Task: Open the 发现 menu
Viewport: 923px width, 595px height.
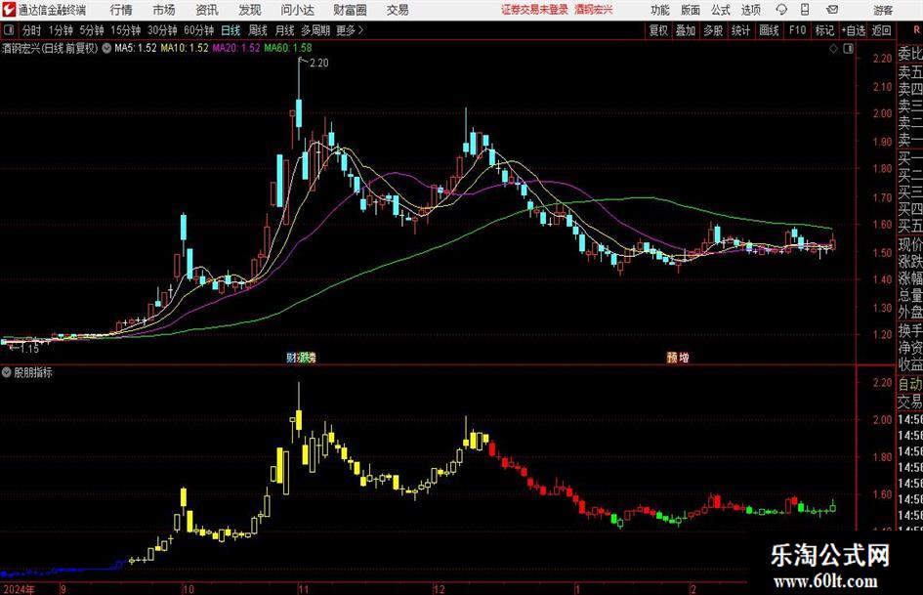Action: click(x=250, y=10)
